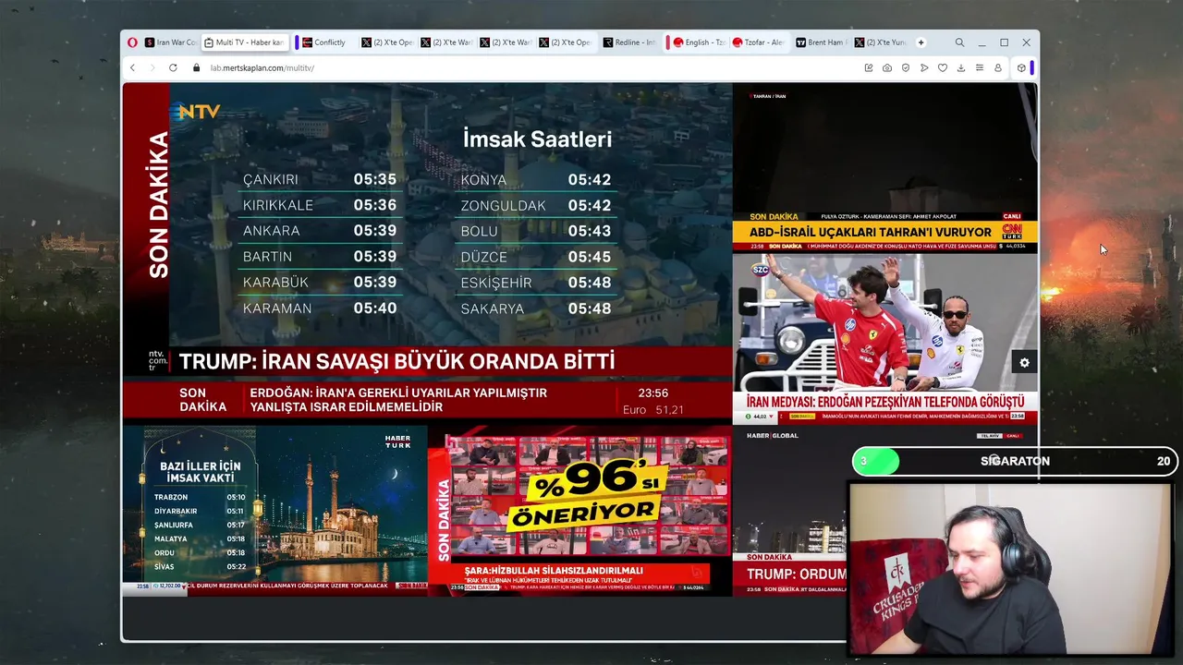
Task: Click the webcam overlay of the streamer
Action: pos(1010,569)
